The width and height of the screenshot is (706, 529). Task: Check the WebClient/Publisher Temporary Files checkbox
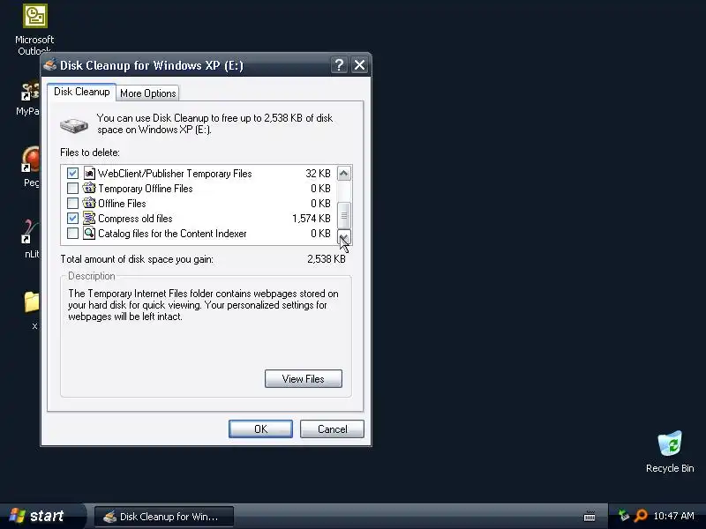72,173
